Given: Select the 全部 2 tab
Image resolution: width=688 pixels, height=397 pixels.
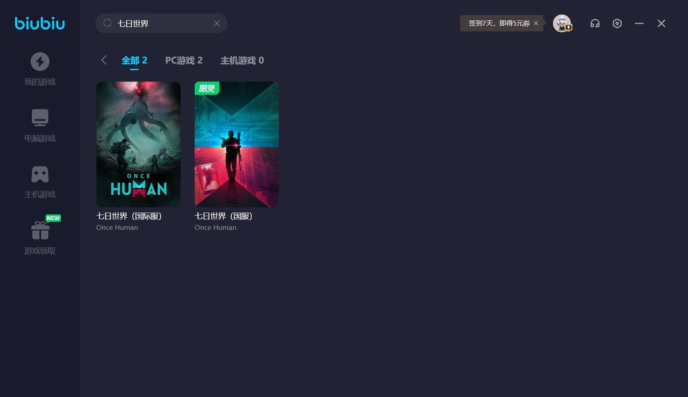Looking at the screenshot, I should [x=134, y=60].
